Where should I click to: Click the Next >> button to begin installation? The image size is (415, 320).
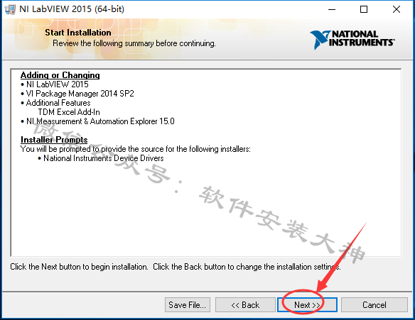(x=307, y=305)
